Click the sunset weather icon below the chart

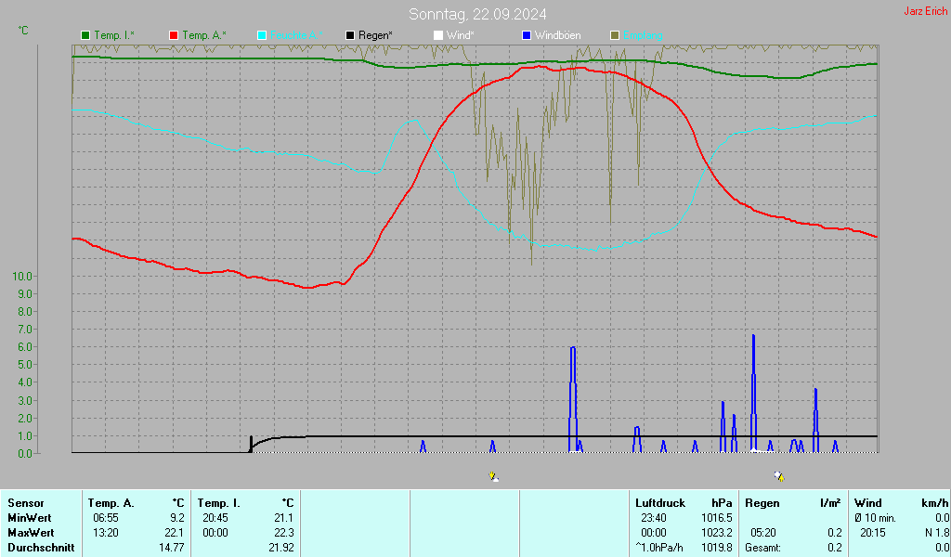coord(778,476)
